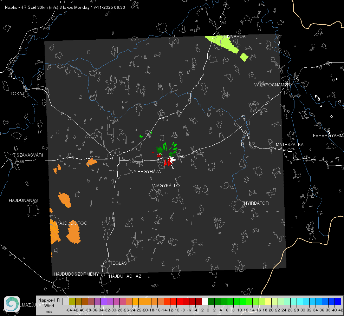This screenshot has height=316, width=344.
Task: Click the -64 legend value
Action: coord(69,310)
